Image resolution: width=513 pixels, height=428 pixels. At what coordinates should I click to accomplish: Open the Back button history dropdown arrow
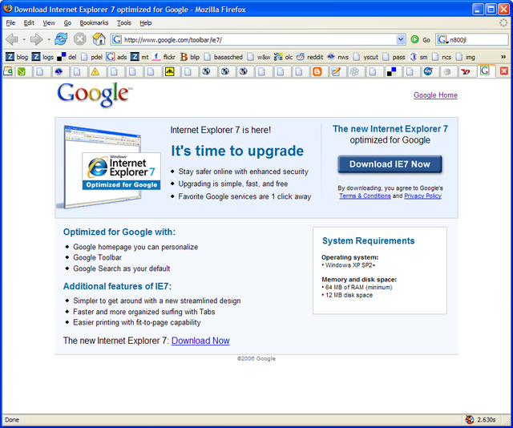[x=24, y=39]
